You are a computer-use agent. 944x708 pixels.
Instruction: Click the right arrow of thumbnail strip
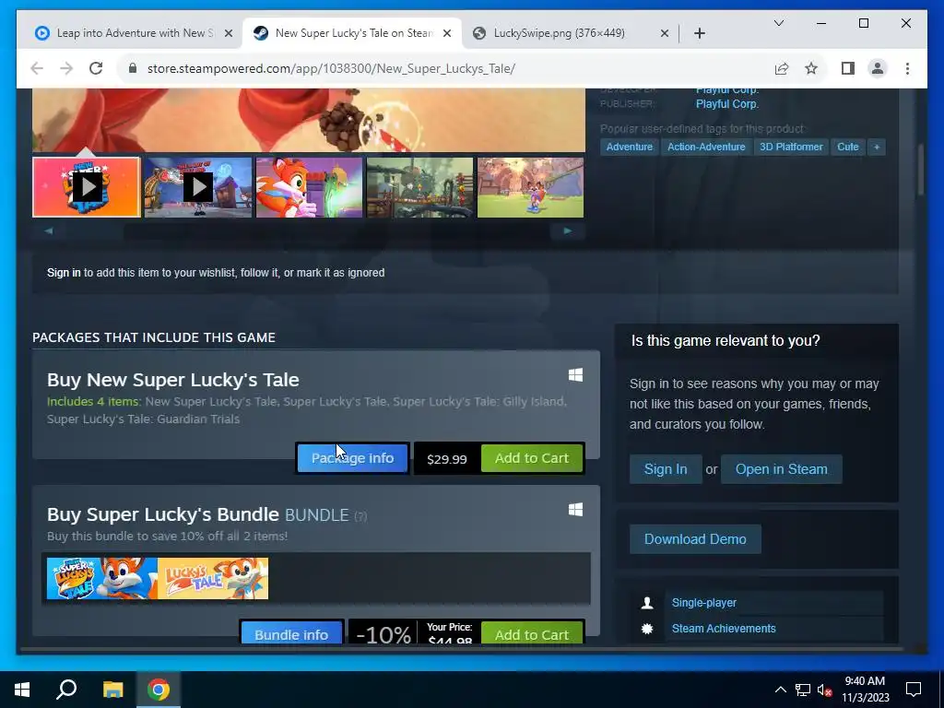click(567, 230)
